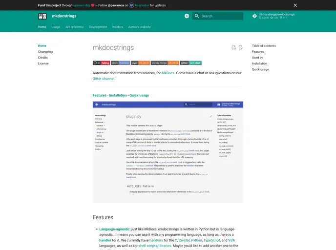The width and height of the screenshot is (336, 250).
Task: Open the VBA handler link
Action: coord(231,240)
